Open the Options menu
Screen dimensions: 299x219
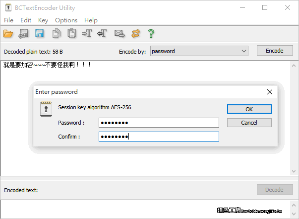point(66,20)
